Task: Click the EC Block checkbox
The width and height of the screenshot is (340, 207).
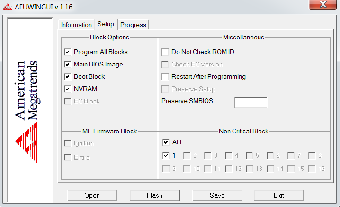Action: 68,101
